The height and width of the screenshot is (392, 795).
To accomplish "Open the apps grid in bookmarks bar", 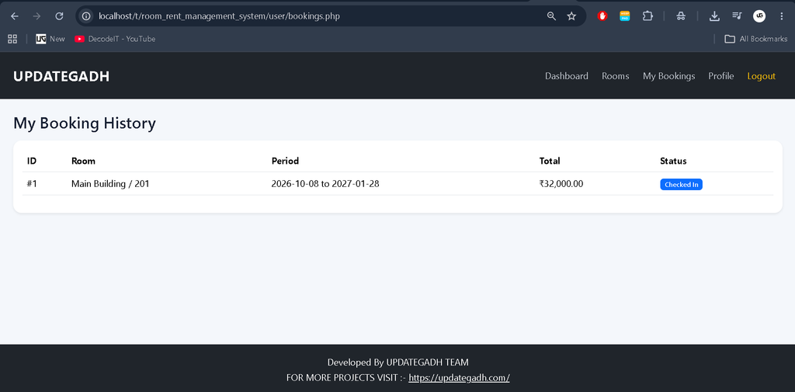I will [12, 39].
